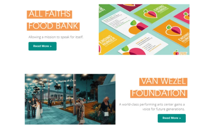
Task: Open the VAN WEZEL heading
Action: coord(163,82)
